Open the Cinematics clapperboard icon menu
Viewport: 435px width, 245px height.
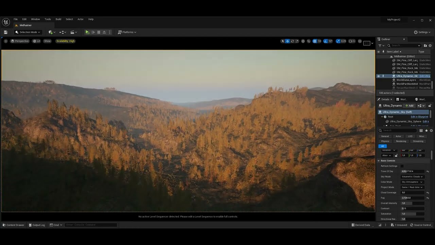pyautogui.click(x=73, y=32)
